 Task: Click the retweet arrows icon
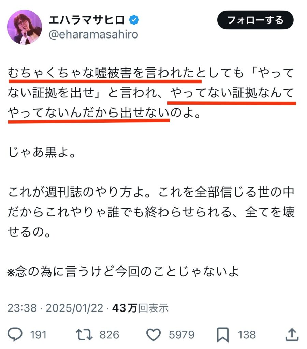point(84,335)
